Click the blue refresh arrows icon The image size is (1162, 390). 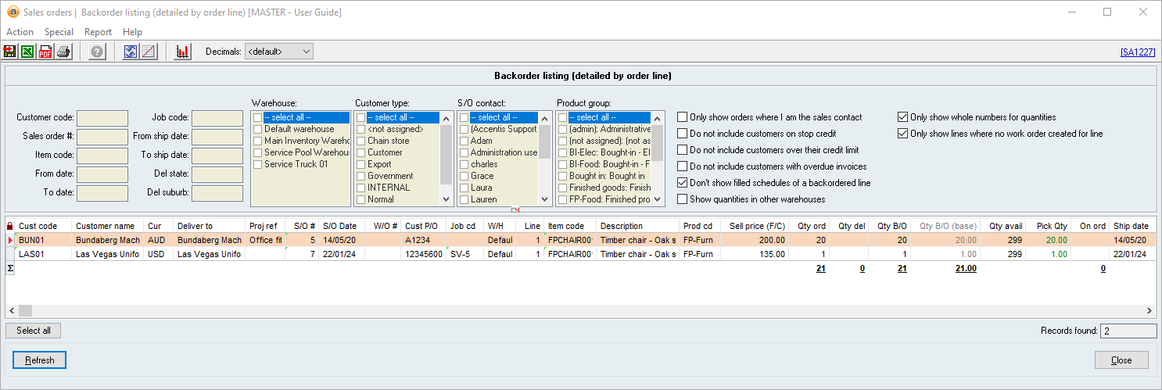coord(131,52)
